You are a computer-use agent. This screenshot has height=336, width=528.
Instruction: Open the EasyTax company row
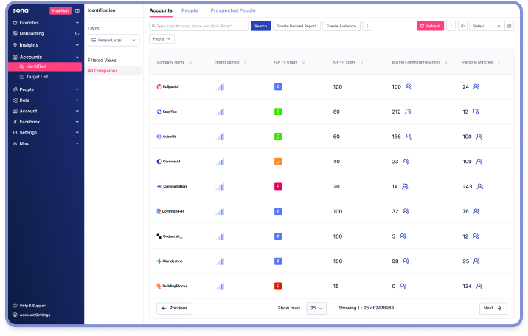[167, 112]
